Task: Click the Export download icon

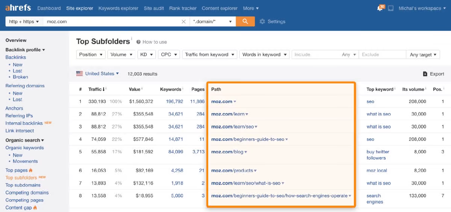Action: pyautogui.click(x=425, y=74)
